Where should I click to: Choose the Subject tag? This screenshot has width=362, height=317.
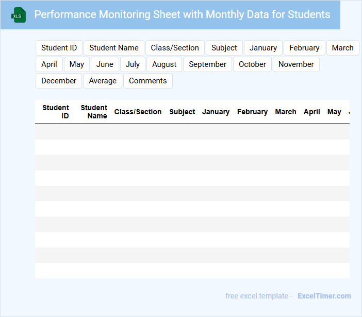click(224, 48)
